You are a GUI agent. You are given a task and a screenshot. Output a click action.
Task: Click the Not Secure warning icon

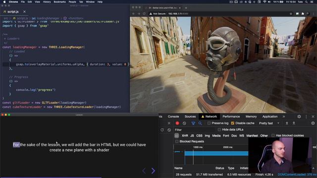[151, 14]
